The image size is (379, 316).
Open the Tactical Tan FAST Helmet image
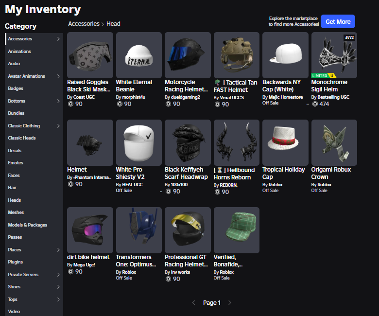[x=237, y=55]
